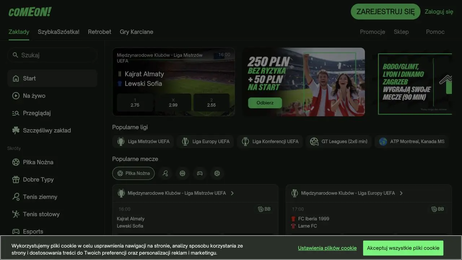The image size is (462, 260).
Task: Expand Międzynarodowe Klubów - Liga Mistrzów UEFA chevron
Action: pos(232,193)
